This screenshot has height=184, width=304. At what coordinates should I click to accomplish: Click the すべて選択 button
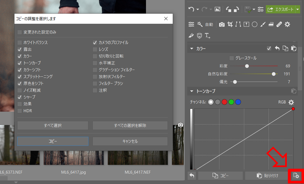click(x=53, y=126)
